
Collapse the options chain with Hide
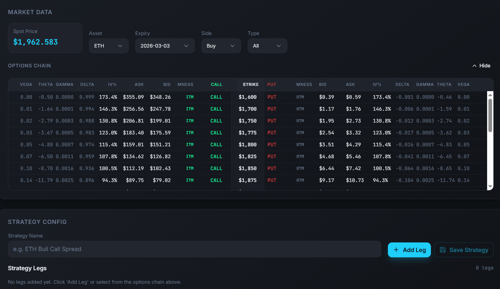pos(481,66)
